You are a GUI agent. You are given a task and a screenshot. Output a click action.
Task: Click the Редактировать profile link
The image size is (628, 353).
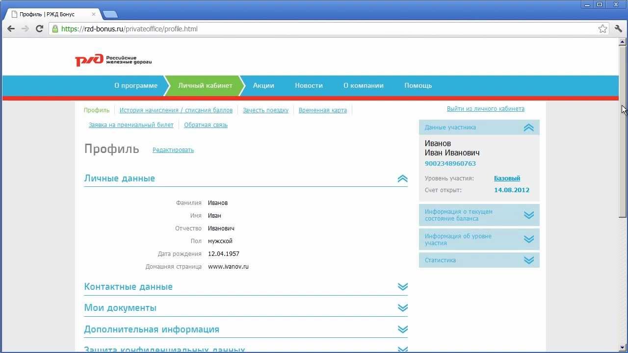pos(173,150)
